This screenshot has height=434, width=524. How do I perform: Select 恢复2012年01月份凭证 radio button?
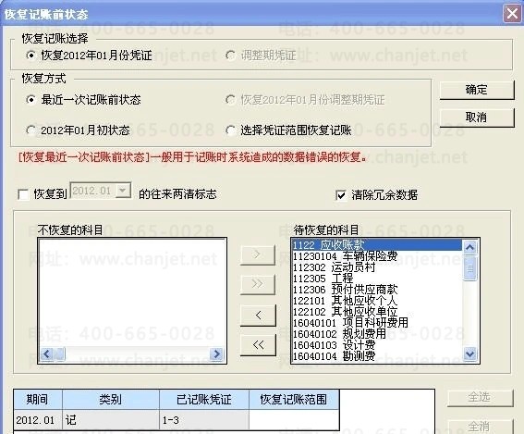click(30, 56)
